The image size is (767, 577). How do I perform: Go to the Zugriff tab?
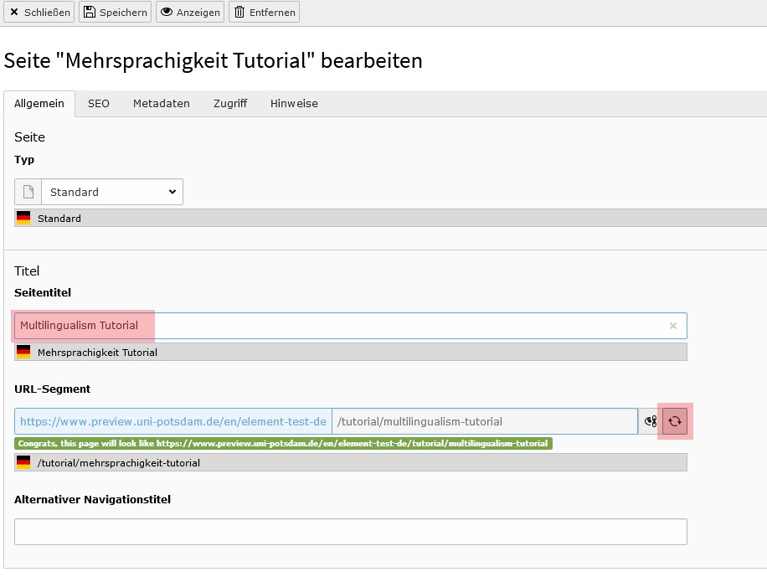[230, 104]
